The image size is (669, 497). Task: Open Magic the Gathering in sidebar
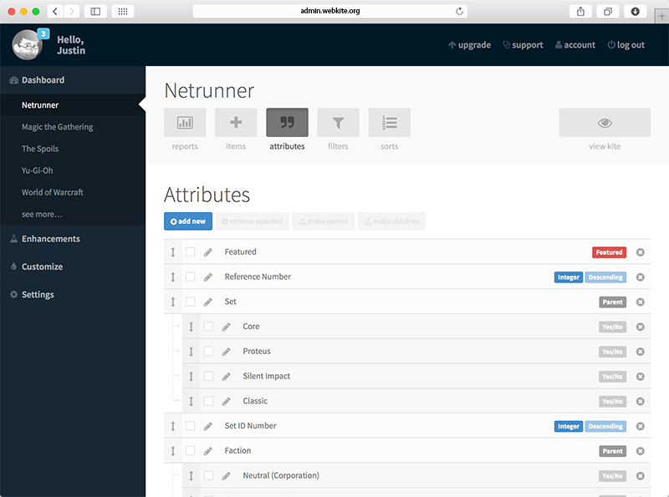tap(57, 127)
